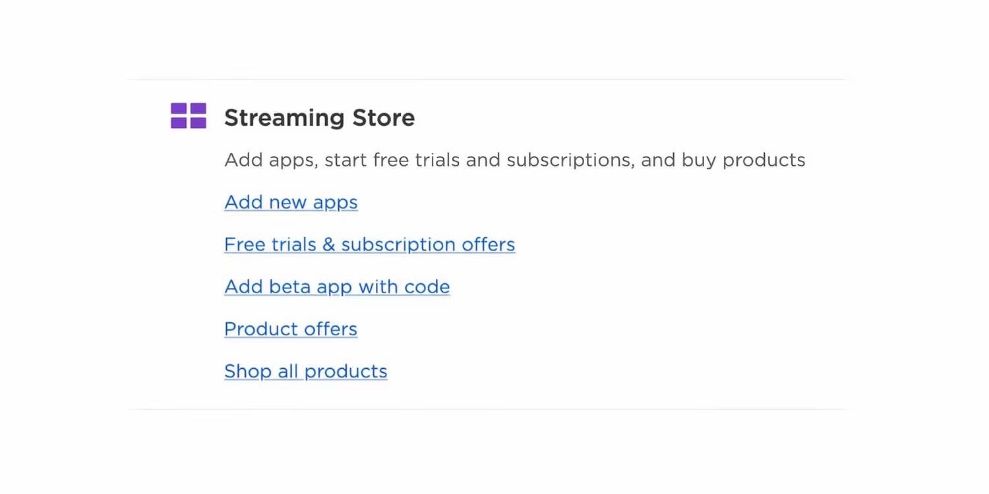Open the apps store link Add new apps
This screenshot has width=989, height=494.
pos(291,202)
